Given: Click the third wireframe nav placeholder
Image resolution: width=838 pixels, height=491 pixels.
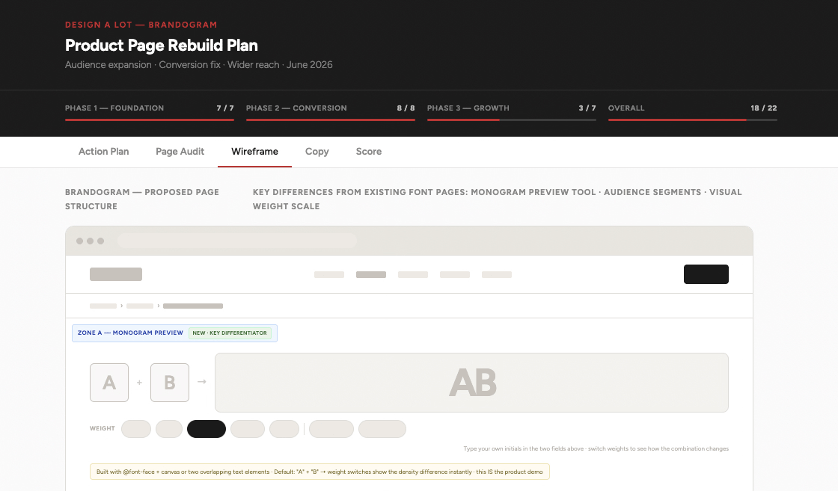Looking at the screenshot, I should click(413, 275).
